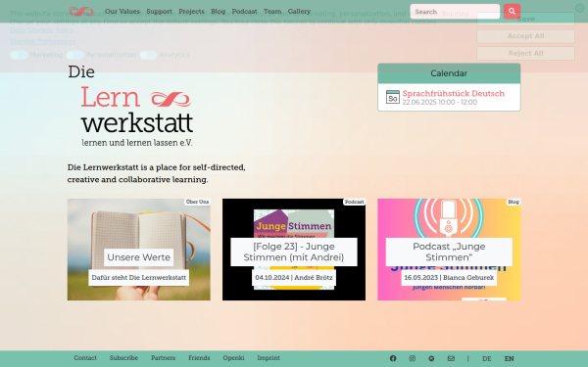Open the Podcast menu item

[x=244, y=11]
